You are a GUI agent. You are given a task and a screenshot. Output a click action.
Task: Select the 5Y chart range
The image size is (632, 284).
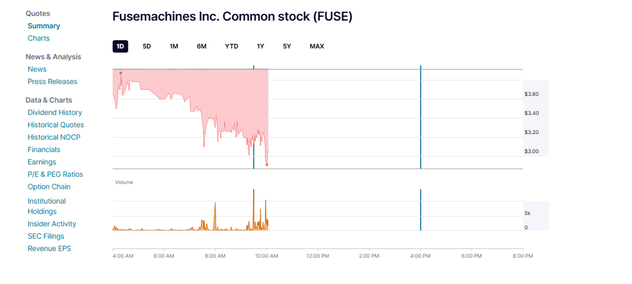pos(287,46)
